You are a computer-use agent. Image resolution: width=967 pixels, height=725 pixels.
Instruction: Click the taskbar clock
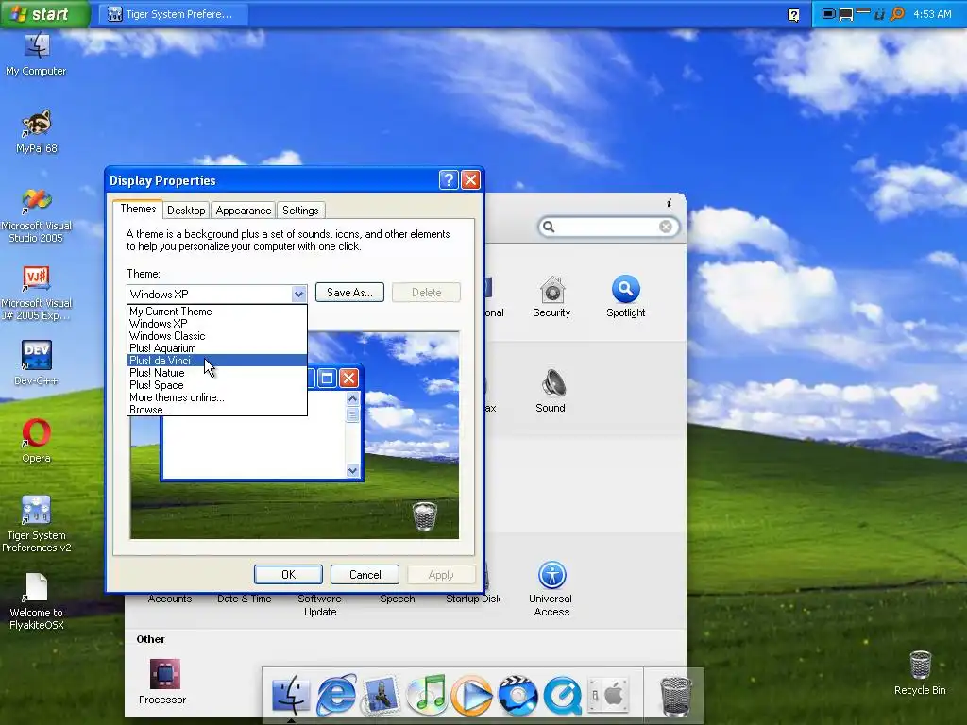tap(932, 13)
